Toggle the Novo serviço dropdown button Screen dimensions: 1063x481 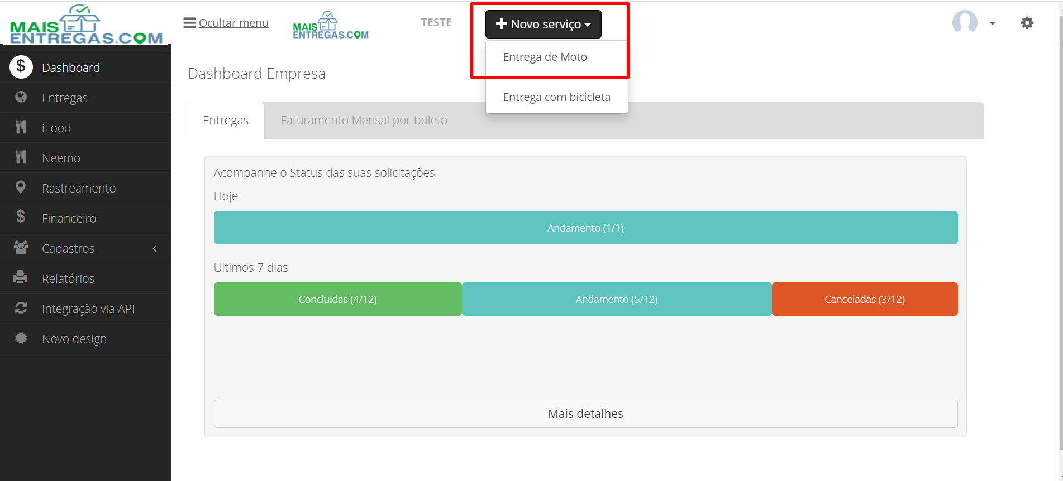click(x=543, y=24)
